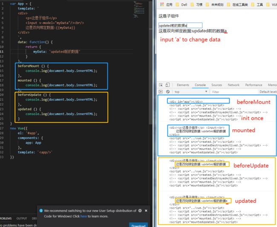The width and height of the screenshot is (277, 227).
Task: Follow the 'here' link in the notification
Action: coord(84,216)
